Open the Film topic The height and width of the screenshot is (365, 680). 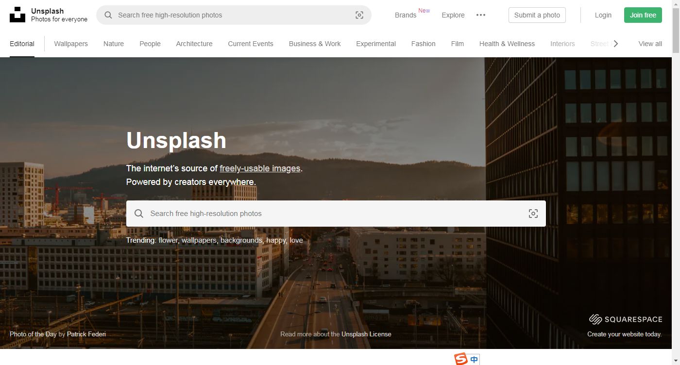[x=458, y=44]
